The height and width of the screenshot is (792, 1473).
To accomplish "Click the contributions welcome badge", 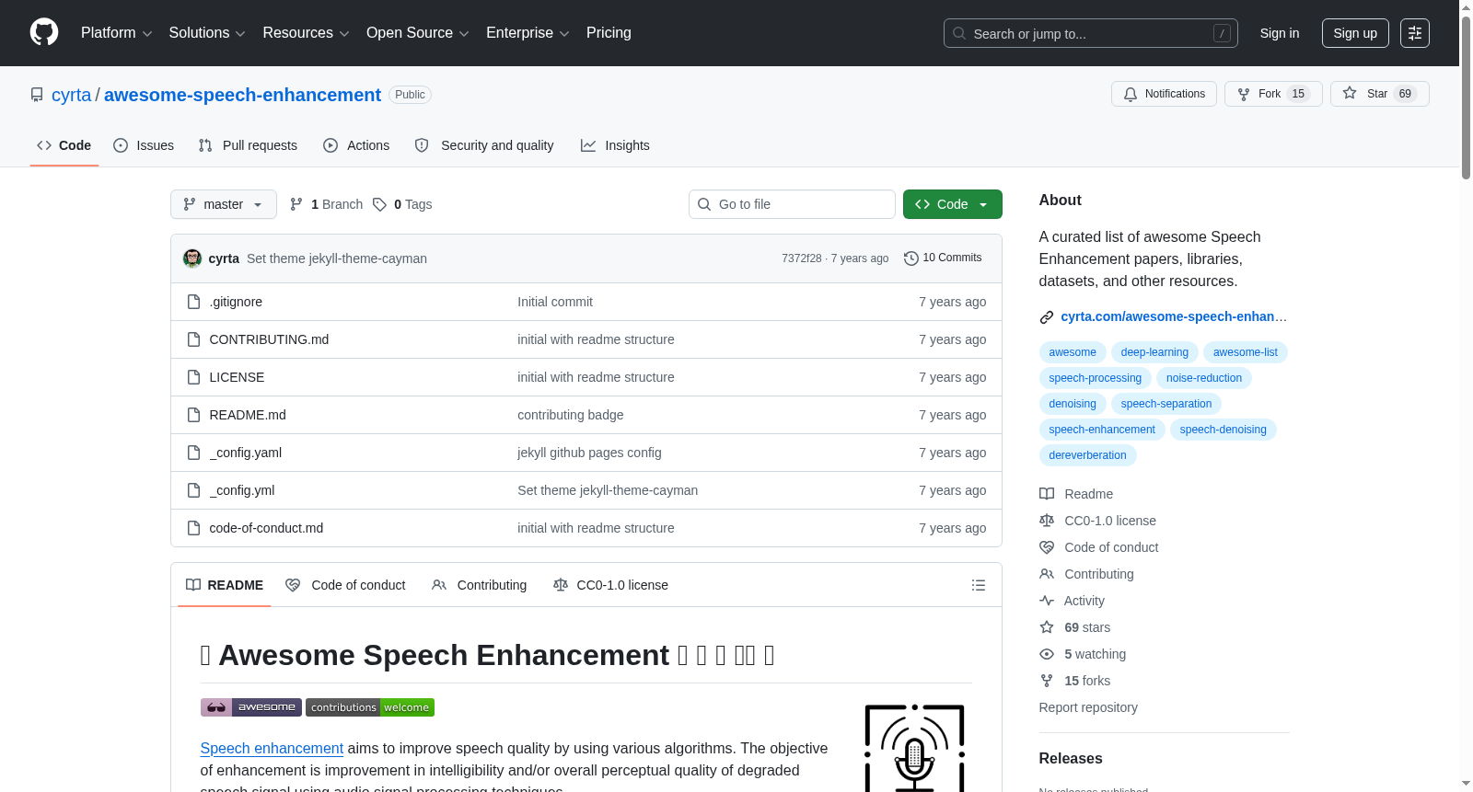I will [370, 707].
